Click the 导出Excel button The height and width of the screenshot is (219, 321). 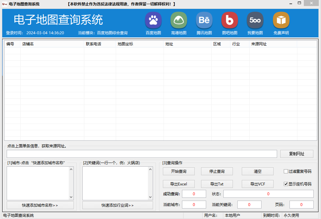179,184
